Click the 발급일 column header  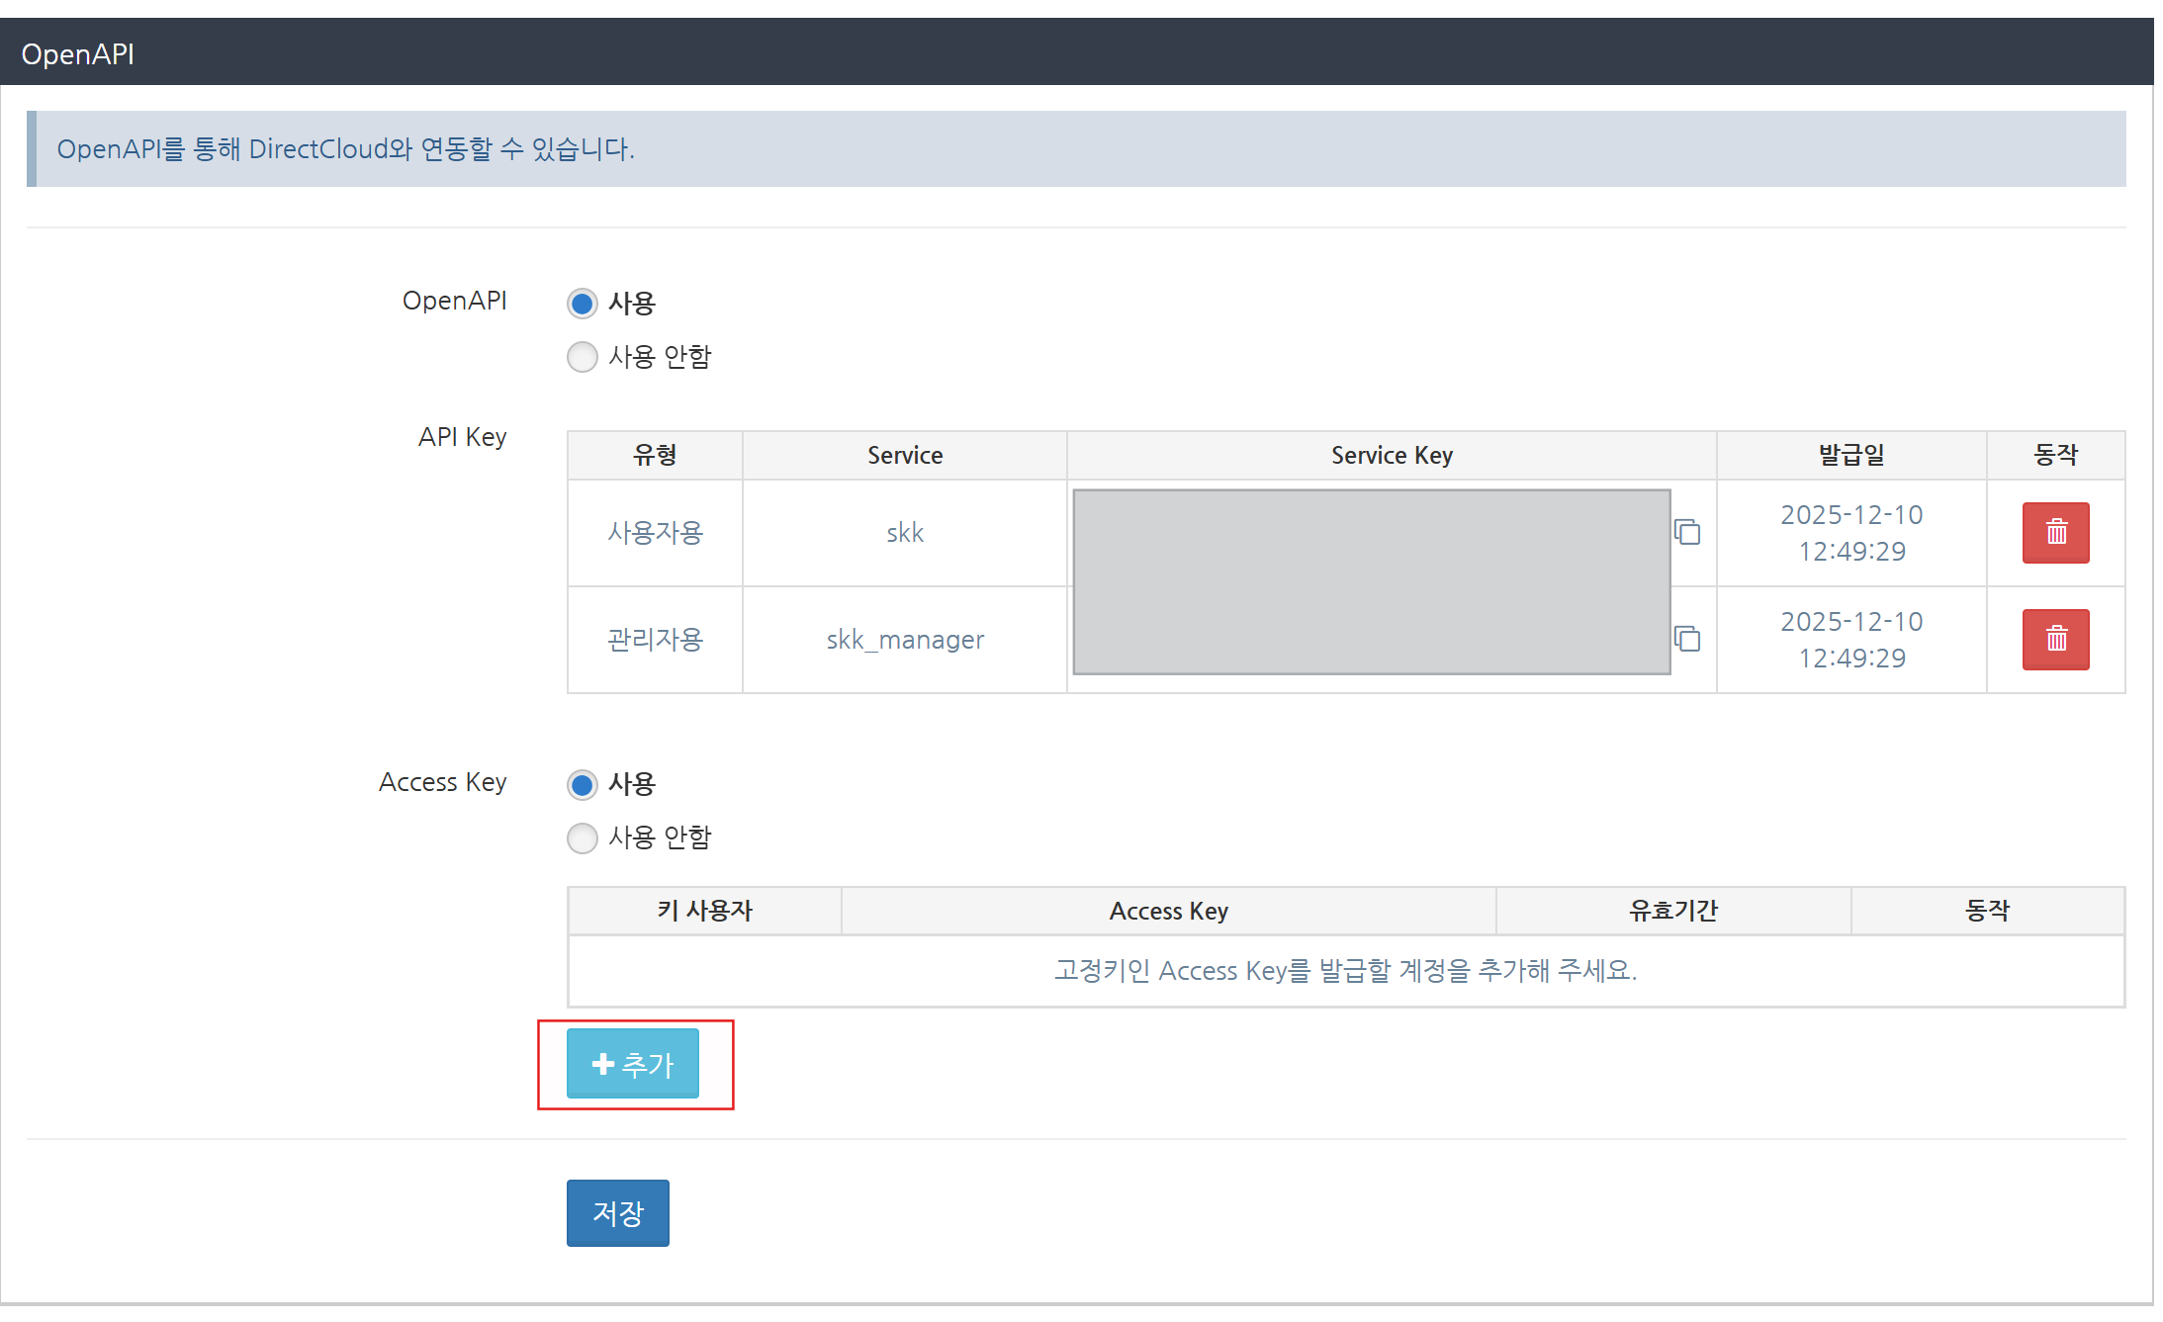coord(1850,456)
